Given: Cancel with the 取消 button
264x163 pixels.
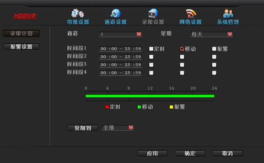Looking at the screenshot, I should click(227, 153).
